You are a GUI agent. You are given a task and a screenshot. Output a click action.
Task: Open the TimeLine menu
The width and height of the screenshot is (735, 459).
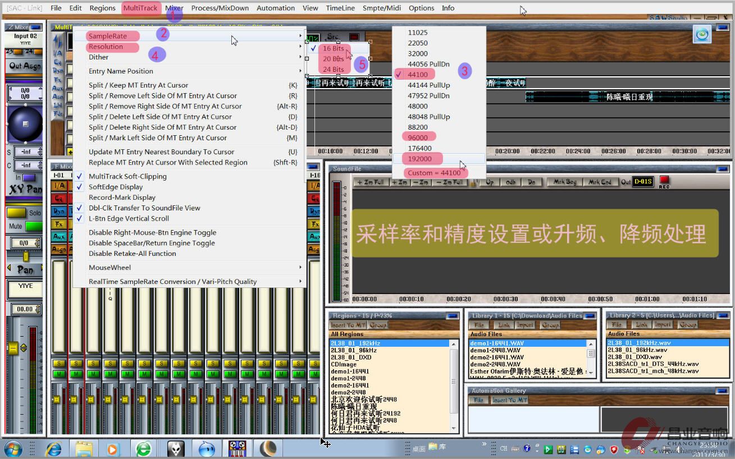click(340, 8)
